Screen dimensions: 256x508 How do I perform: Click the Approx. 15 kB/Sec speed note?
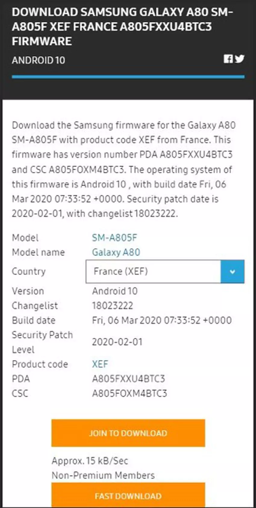(90, 461)
